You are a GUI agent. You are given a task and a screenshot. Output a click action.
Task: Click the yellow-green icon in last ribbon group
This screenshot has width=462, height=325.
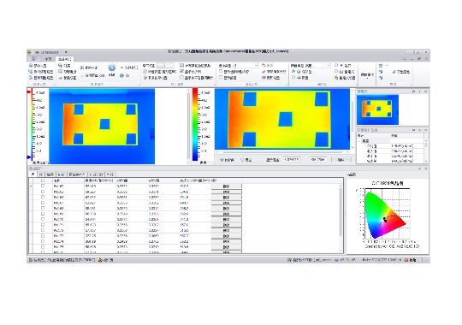pos(394,72)
